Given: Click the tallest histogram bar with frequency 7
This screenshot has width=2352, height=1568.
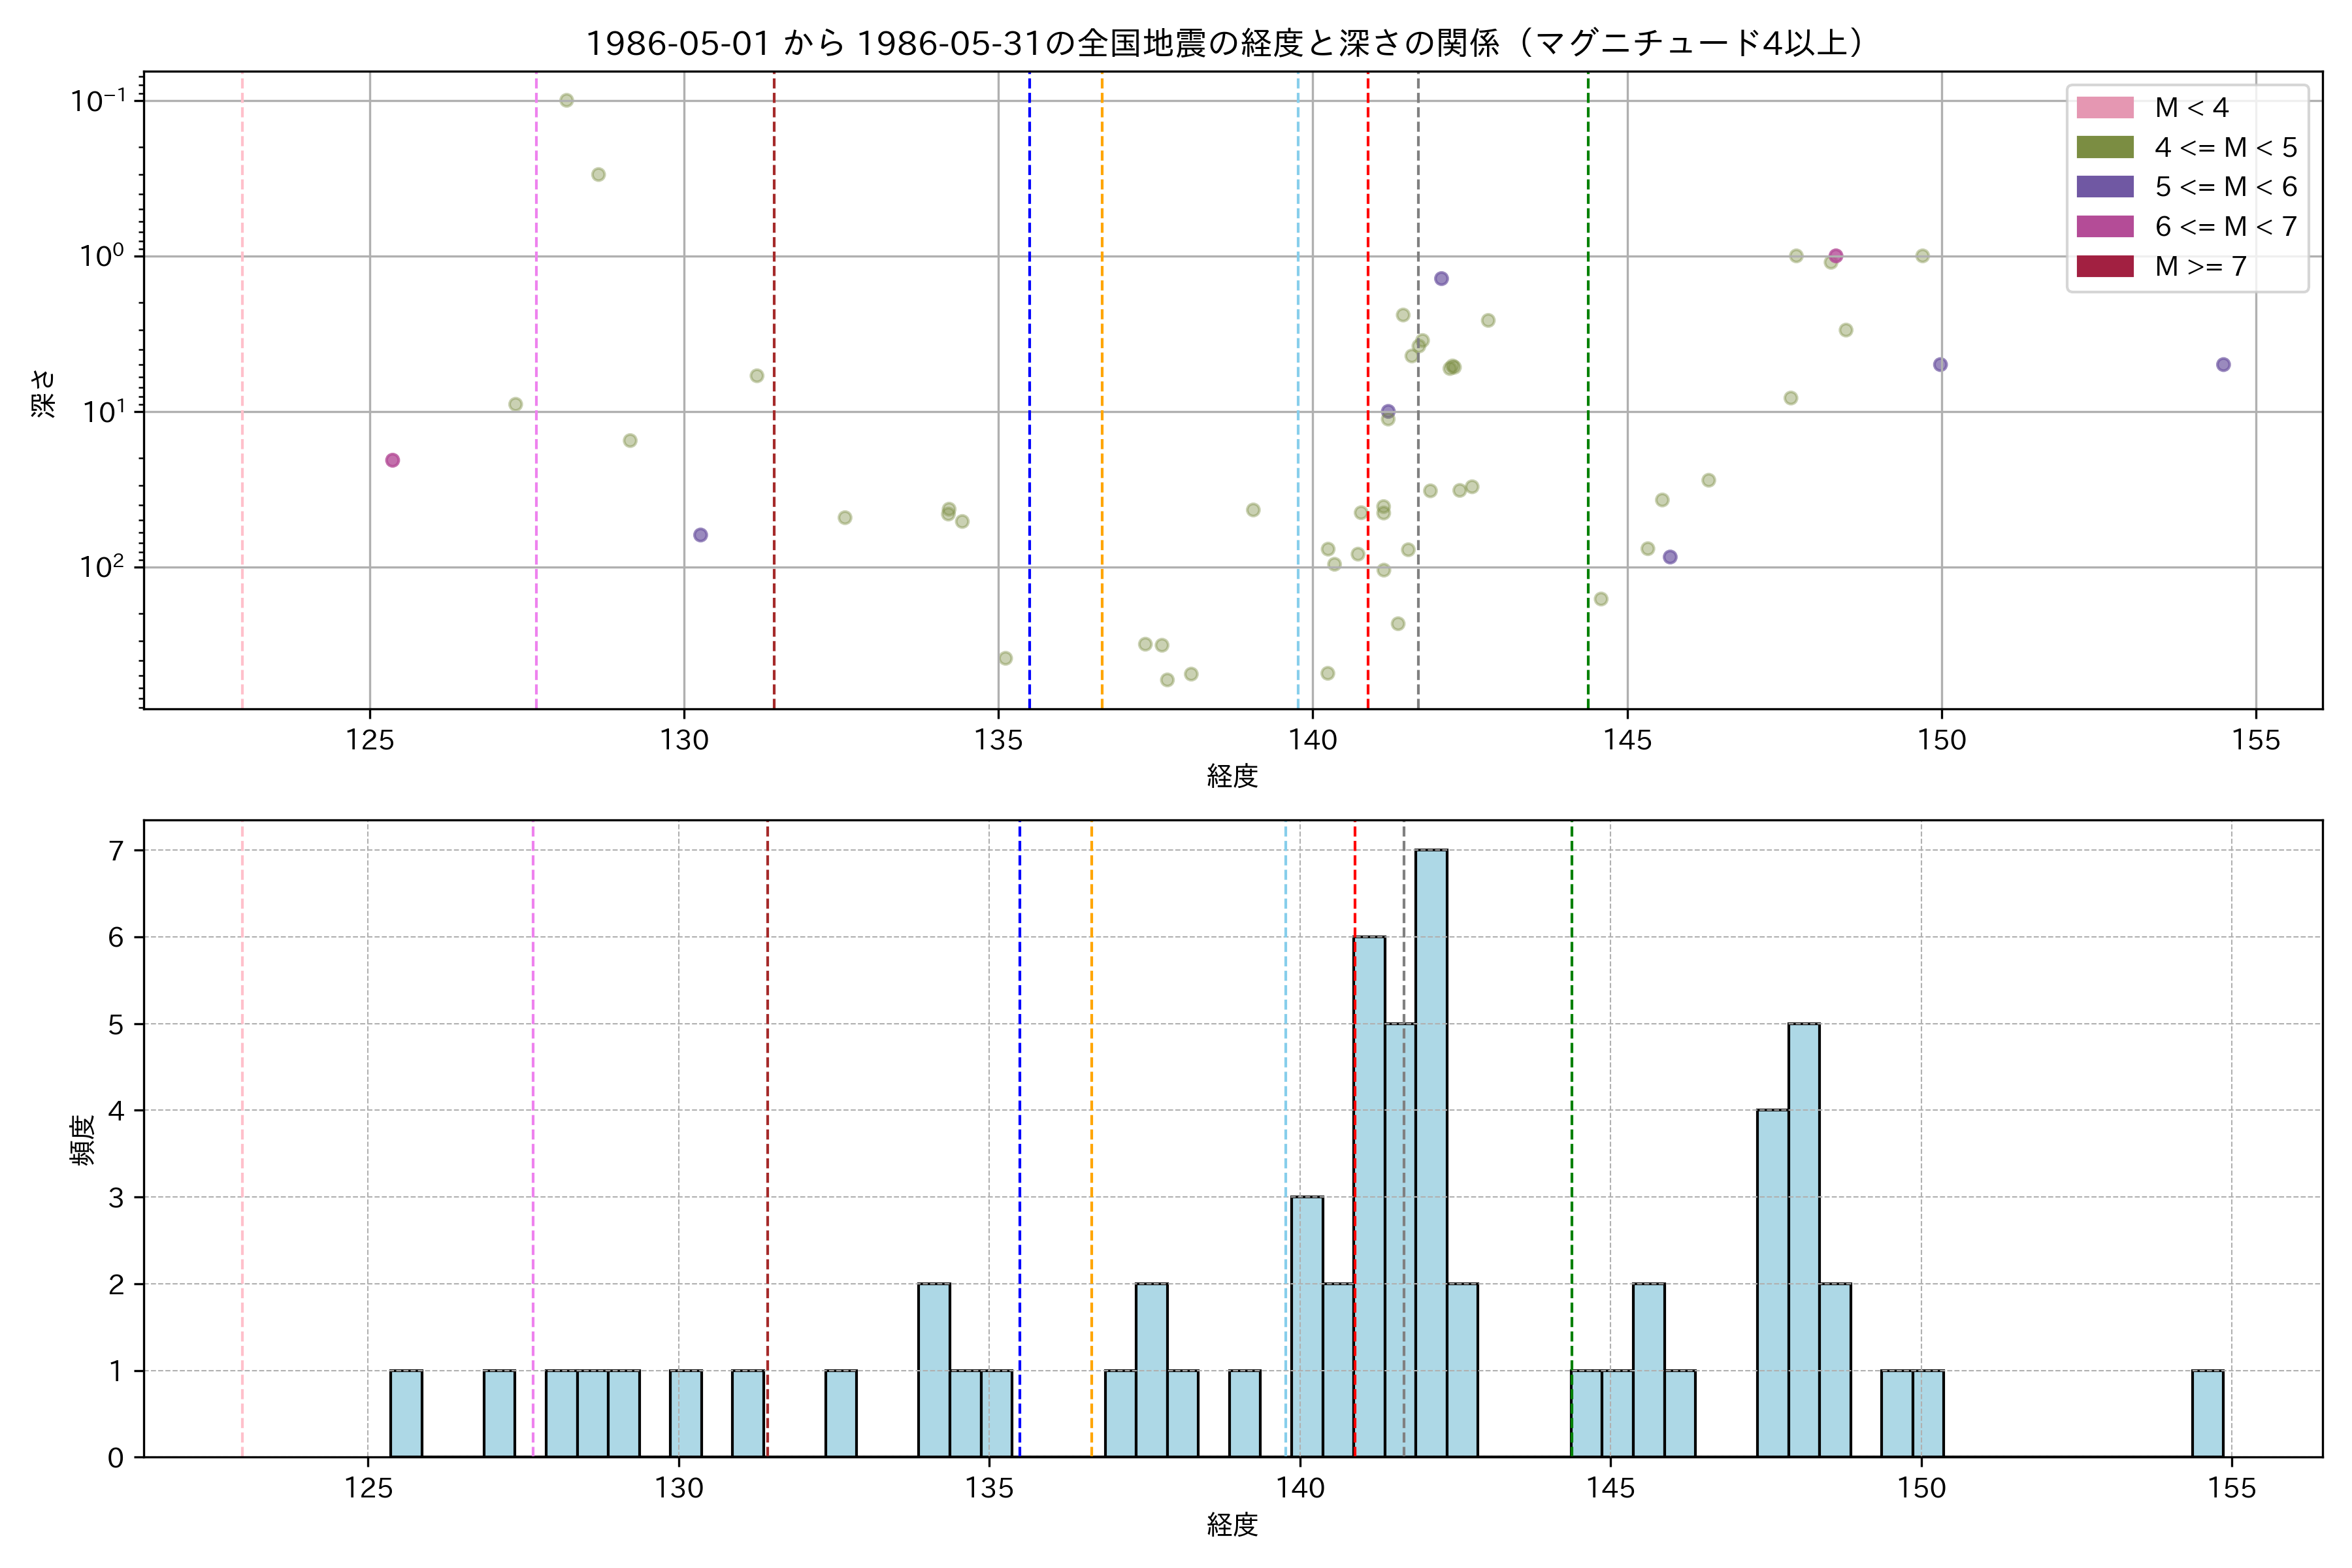Looking at the screenshot, I should point(1431,1152).
